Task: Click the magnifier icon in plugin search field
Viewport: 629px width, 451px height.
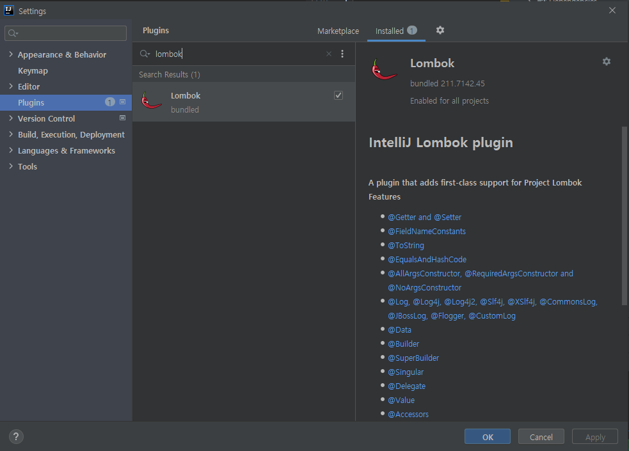Action: (x=145, y=54)
